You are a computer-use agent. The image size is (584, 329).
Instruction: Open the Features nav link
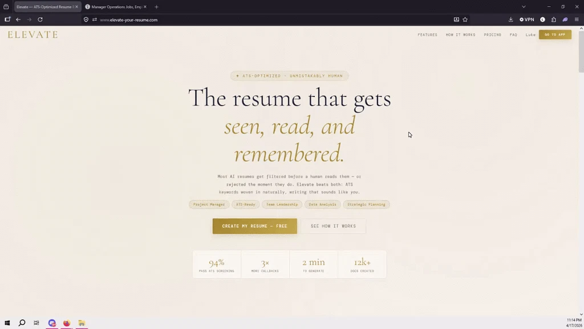[x=427, y=35]
